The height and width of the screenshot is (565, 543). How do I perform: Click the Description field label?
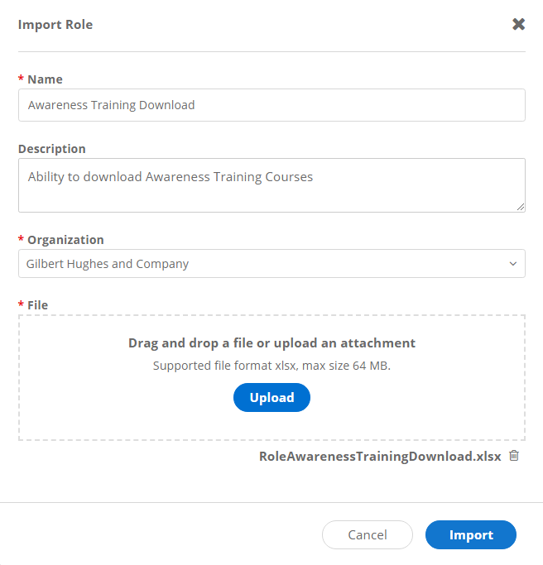pos(51,149)
